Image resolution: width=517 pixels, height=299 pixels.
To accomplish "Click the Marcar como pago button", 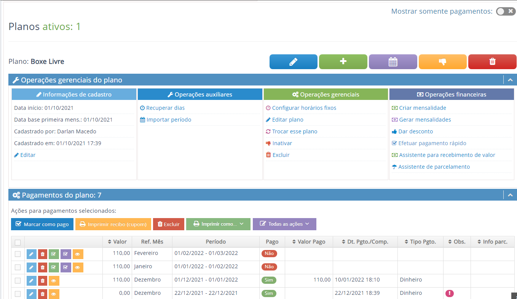I will tap(42, 224).
